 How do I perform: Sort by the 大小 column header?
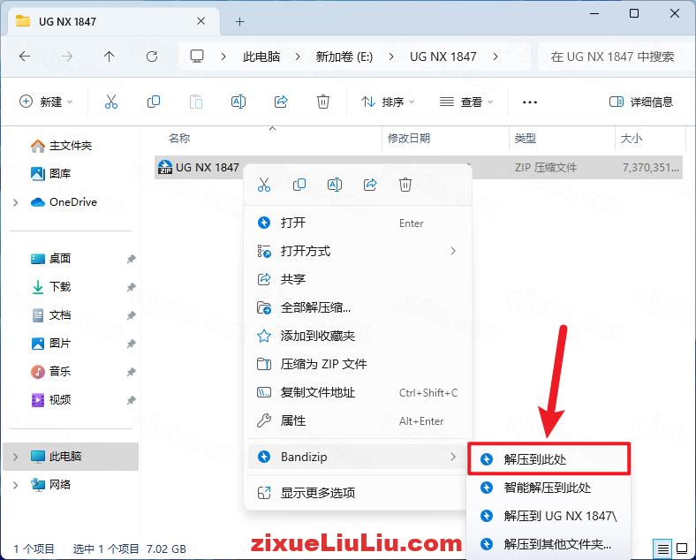632,138
